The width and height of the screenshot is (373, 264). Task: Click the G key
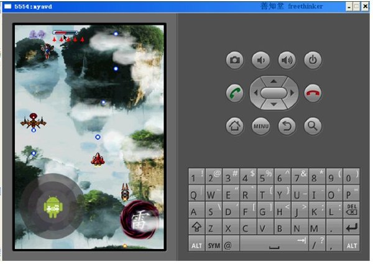point(265,209)
